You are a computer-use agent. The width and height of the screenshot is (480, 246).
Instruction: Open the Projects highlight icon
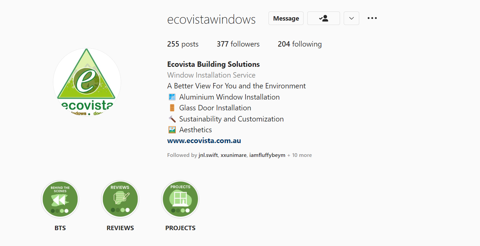[x=180, y=199]
